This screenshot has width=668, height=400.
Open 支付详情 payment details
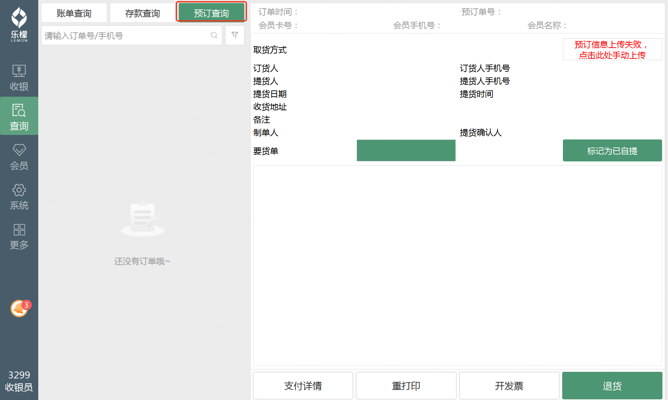coord(303,385)
